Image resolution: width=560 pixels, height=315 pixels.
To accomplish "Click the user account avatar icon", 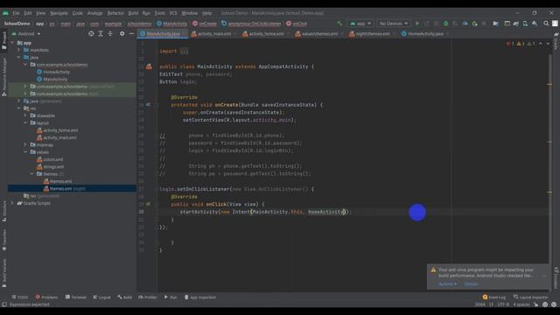I will (x=555, y=24).
